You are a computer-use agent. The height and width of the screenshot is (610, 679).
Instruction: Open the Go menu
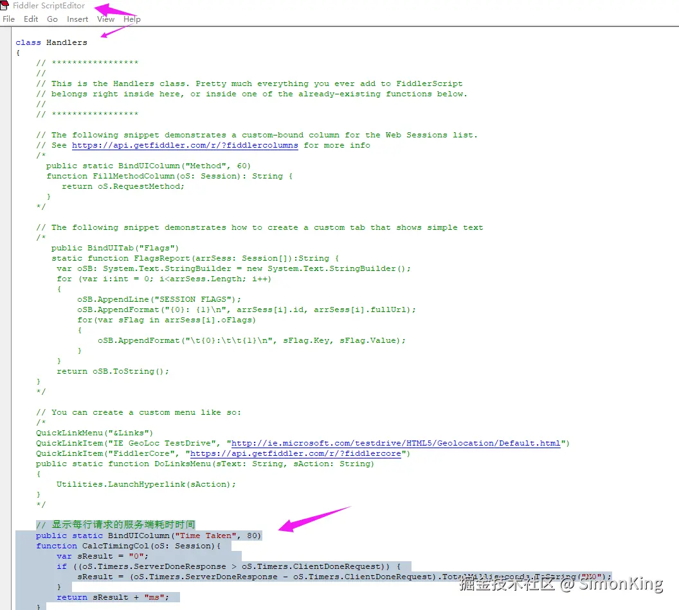pos(52,19)
